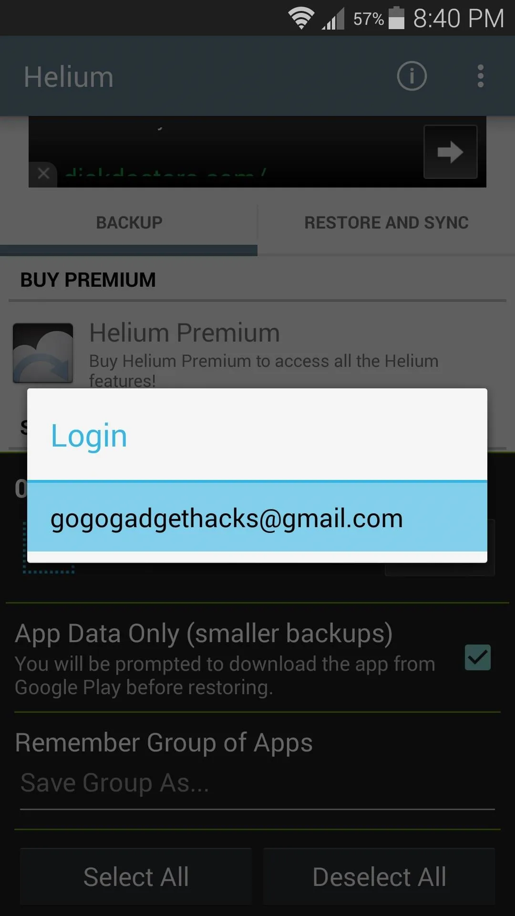The width and height of the screenshot is (515, 916).
Task: Tap the ad banner arrow button
Action: click(450, 152)
